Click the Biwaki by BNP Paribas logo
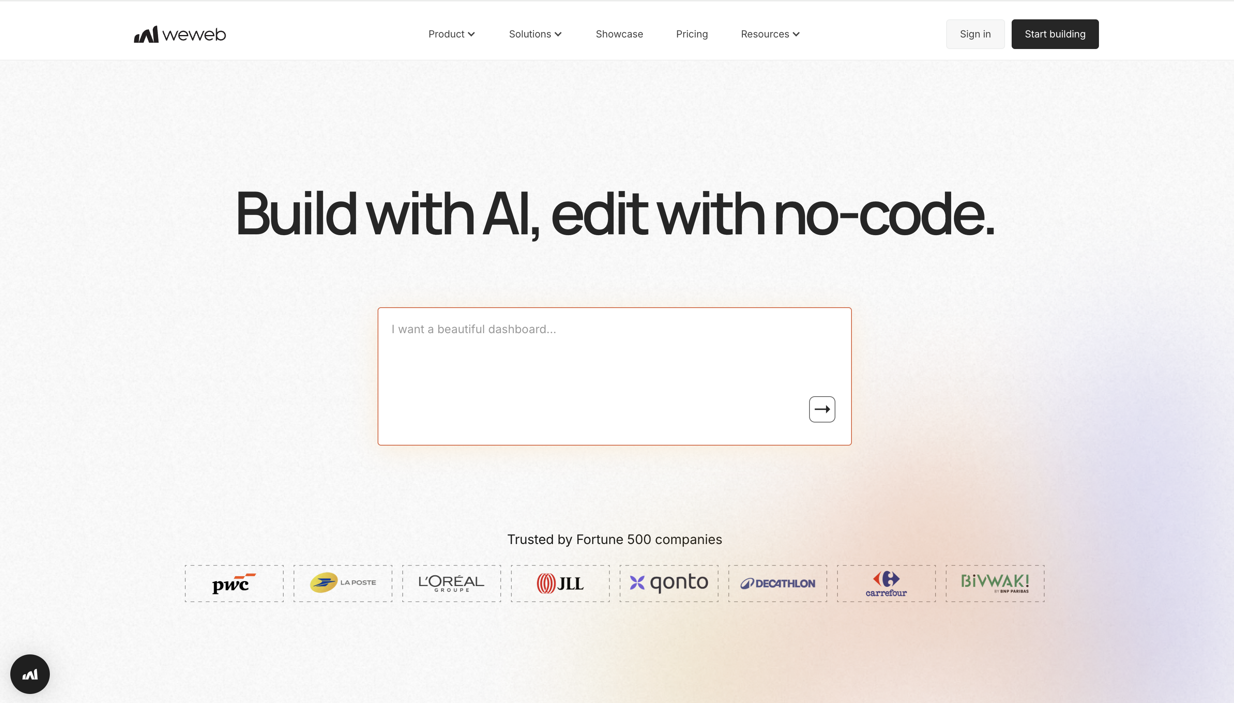 [995, 583]
